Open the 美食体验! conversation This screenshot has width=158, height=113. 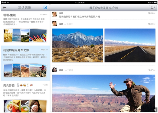tap(25, 97)
